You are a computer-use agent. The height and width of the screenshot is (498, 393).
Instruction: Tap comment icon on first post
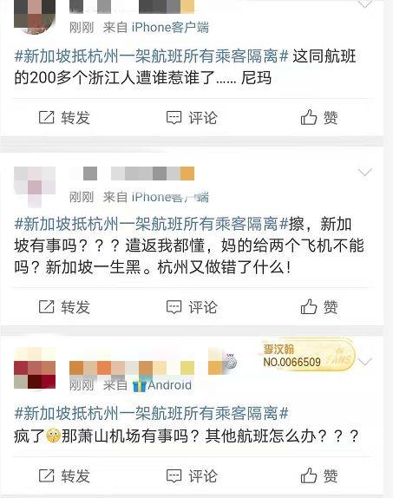[x=174, y=117]
